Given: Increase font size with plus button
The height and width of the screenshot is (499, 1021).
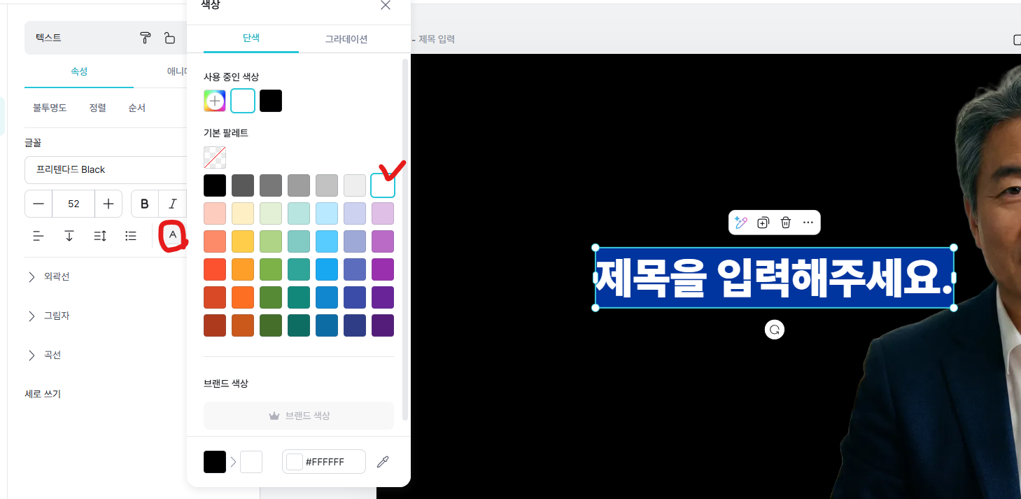Looking at the screenshot, I should (108, 204).
